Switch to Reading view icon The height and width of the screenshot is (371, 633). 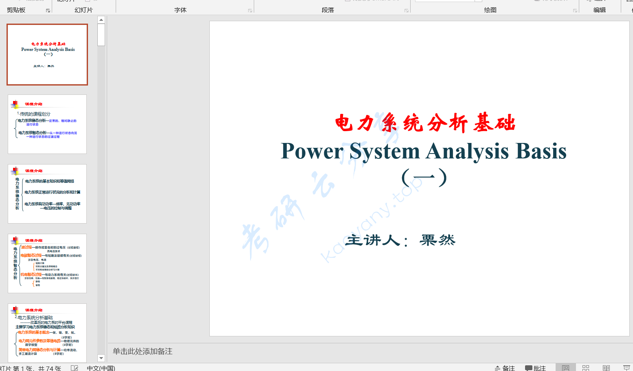[606, 368]
